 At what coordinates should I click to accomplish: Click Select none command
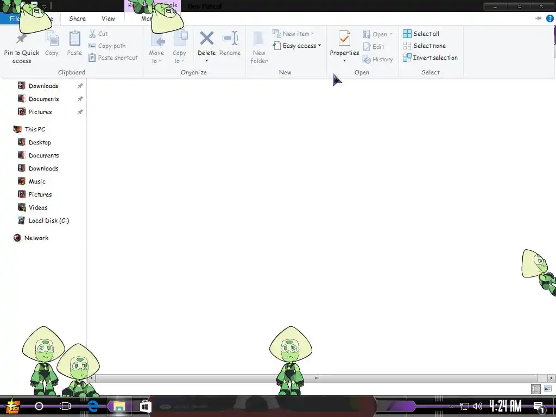coord(425,46)
